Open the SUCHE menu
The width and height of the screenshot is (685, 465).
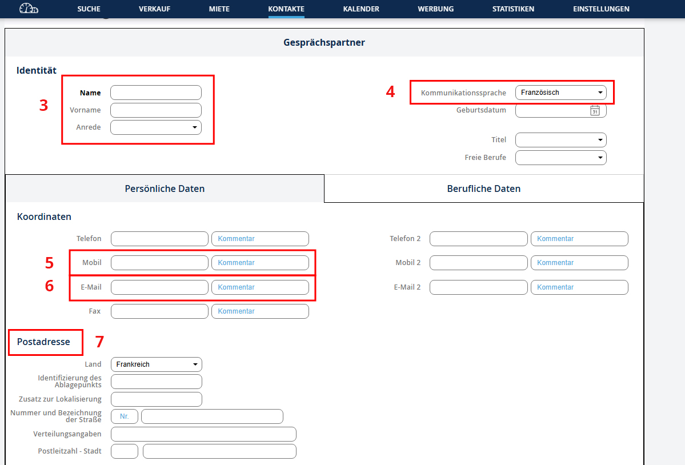[89, 9]
